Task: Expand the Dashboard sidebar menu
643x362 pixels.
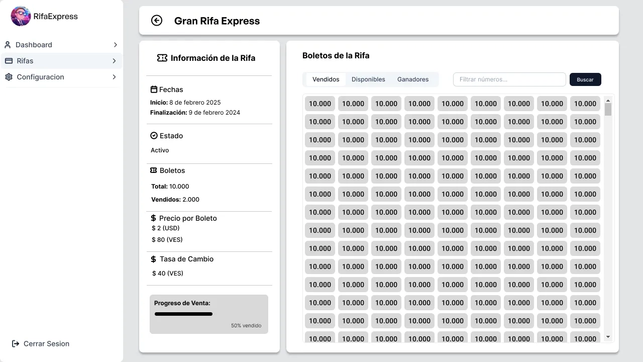Action: pos(115,45)
